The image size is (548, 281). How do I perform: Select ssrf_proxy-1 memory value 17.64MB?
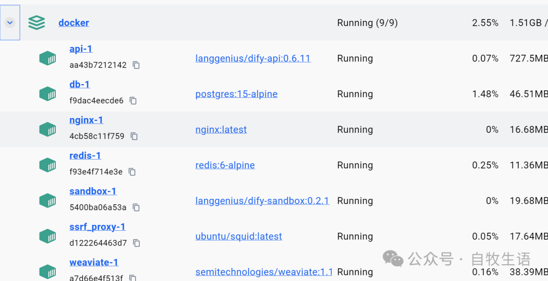click(x=529, y=236)
